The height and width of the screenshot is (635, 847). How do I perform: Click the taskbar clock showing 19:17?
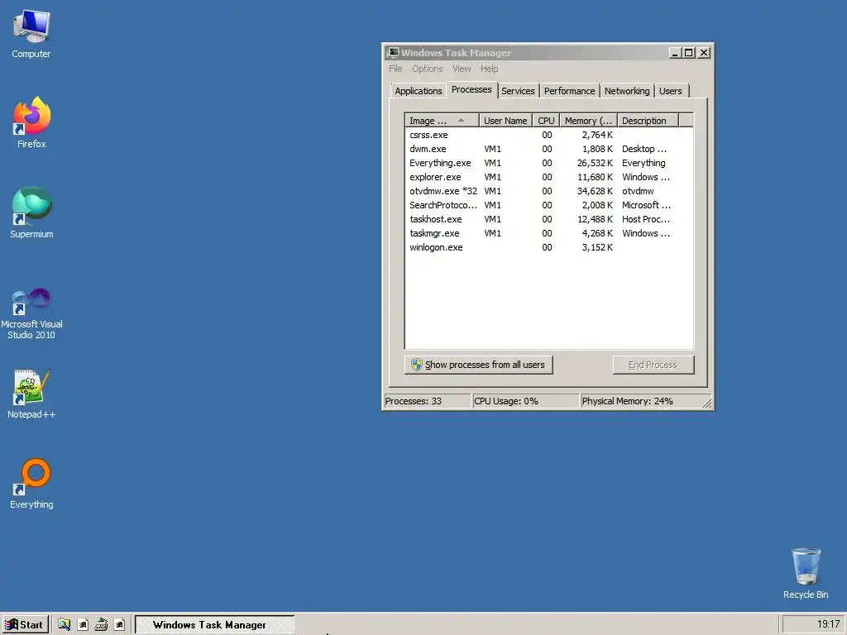pos(828,624)
